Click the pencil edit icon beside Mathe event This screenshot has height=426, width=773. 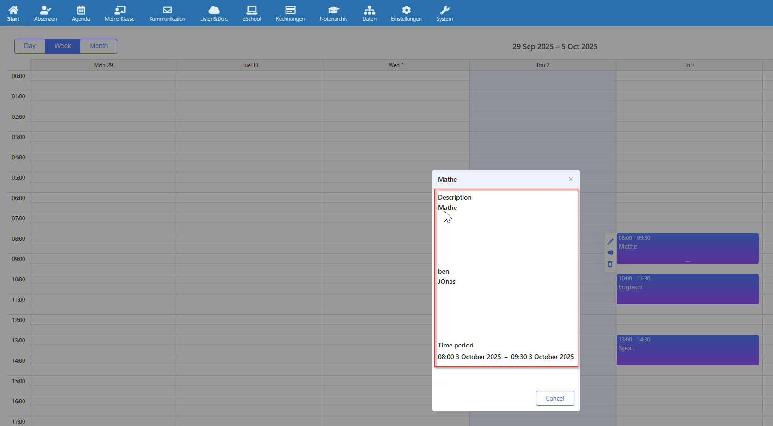(610, 242)
